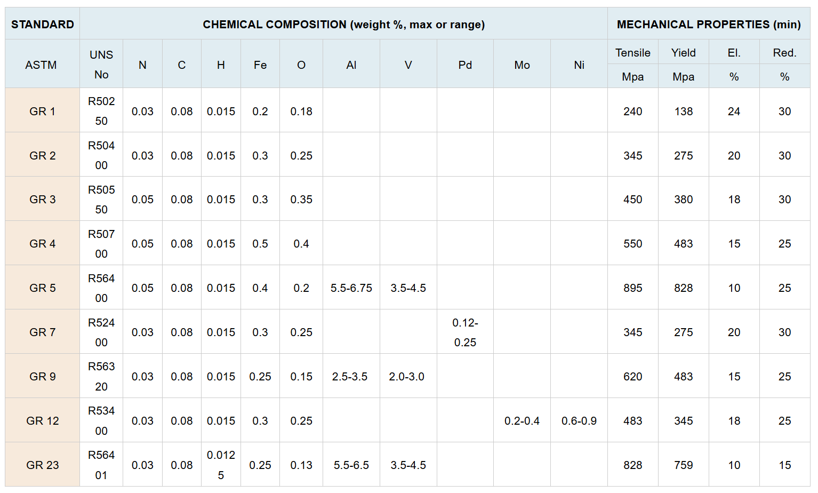Click the STANDARD header cell
This screenshot has height=493, width=818.
click(x=43, y=24)
